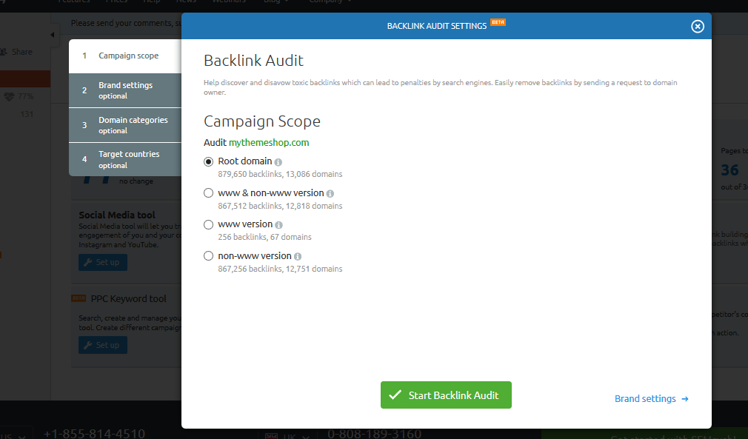Click the Social Media tool title
The height and width of the screenshot is (439, 748).
click(117, 215)
